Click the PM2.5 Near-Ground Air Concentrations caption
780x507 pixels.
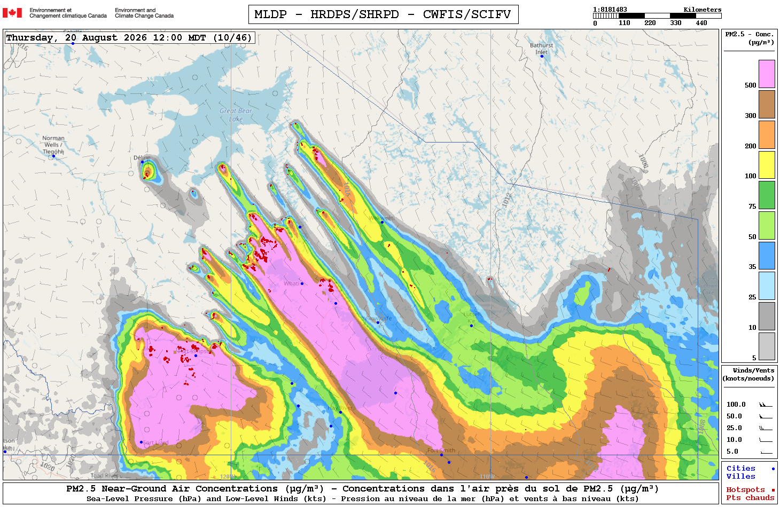362,489
